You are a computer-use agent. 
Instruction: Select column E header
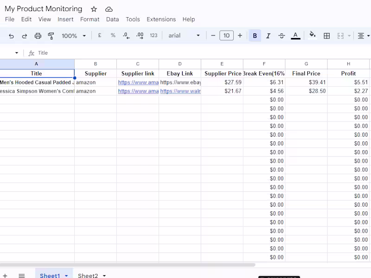coord(222,64)
